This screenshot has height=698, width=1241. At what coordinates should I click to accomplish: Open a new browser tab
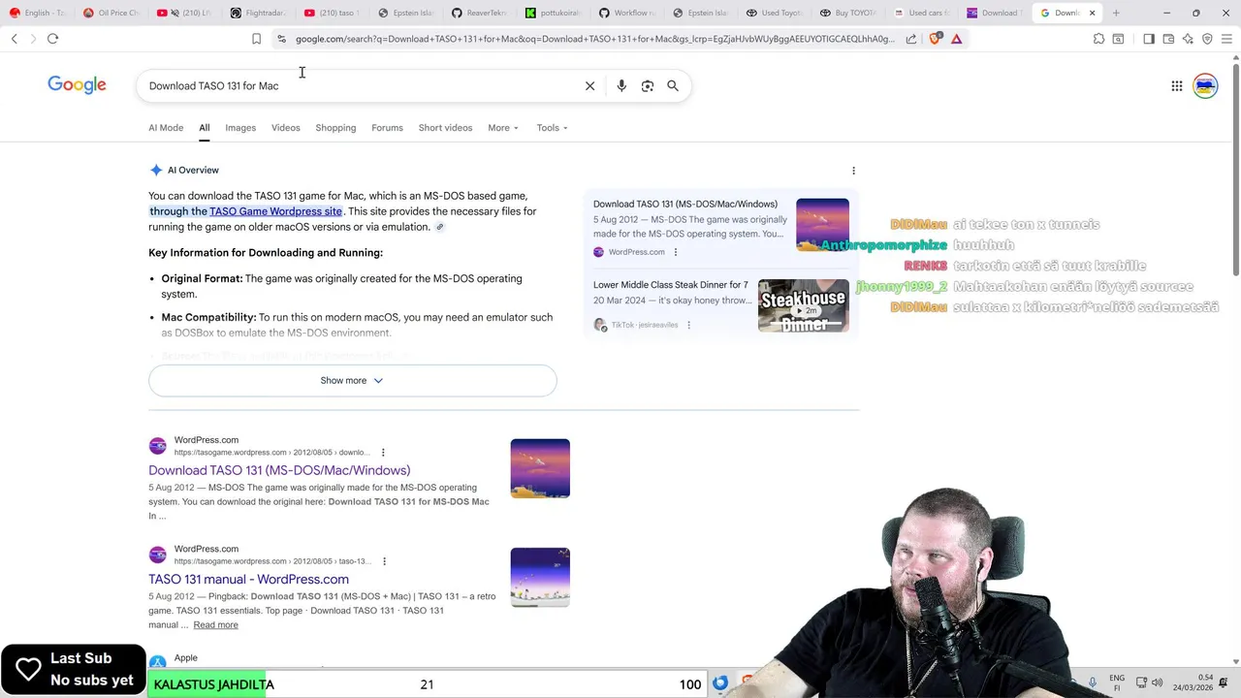coord(1116,13)
